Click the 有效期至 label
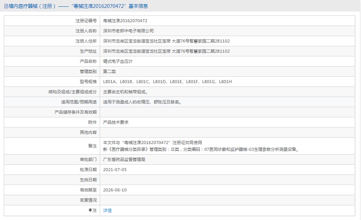 coord(88,190)
